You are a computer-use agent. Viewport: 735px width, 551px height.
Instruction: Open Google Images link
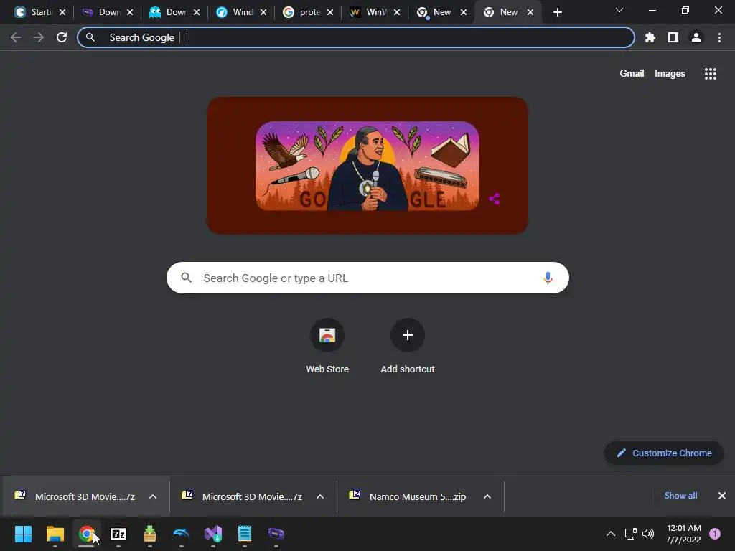(670, 74)
